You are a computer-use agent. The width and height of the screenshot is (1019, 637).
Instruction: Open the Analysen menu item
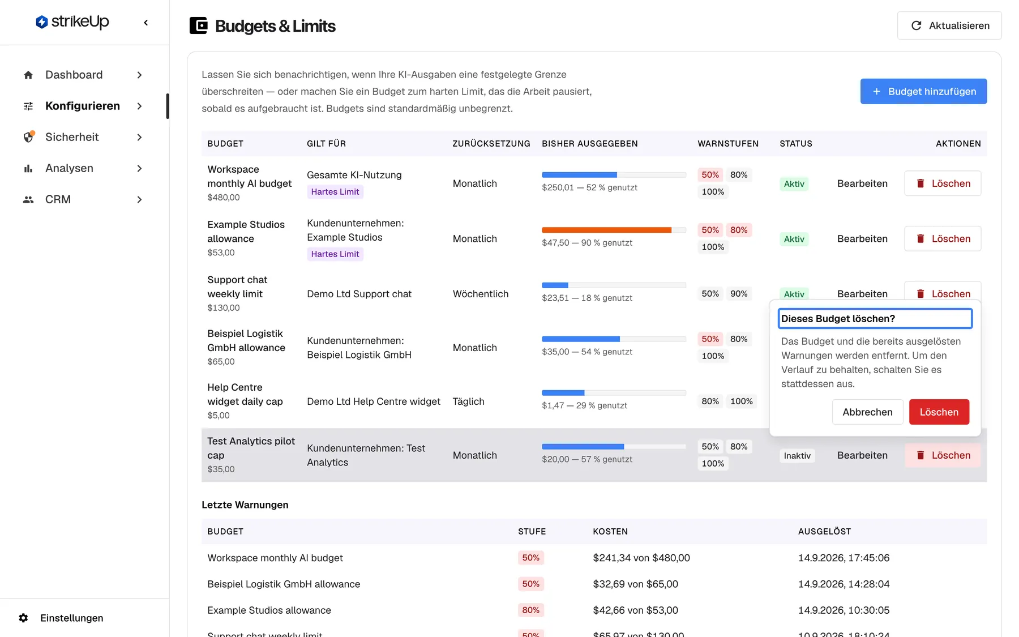[84, 168]
